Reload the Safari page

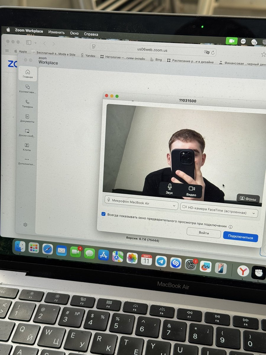point(213,52)
